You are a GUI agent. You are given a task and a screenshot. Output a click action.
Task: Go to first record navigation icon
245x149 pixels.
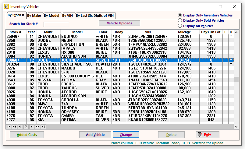coord(9,127)
